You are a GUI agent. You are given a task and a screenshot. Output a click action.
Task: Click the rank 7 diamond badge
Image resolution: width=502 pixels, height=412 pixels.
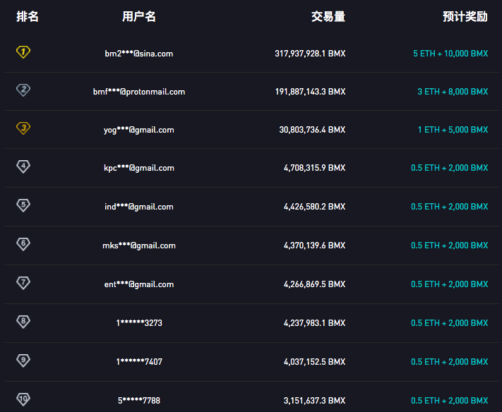coord(23,283)
